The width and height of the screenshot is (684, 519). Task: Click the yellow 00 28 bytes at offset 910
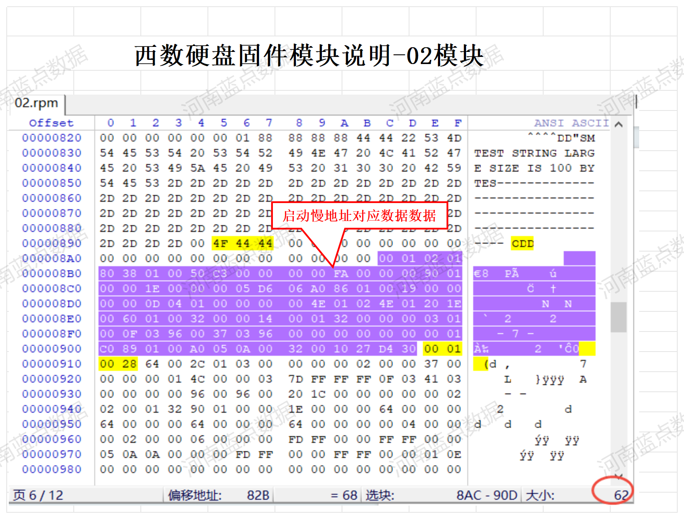tap(119, 364)
